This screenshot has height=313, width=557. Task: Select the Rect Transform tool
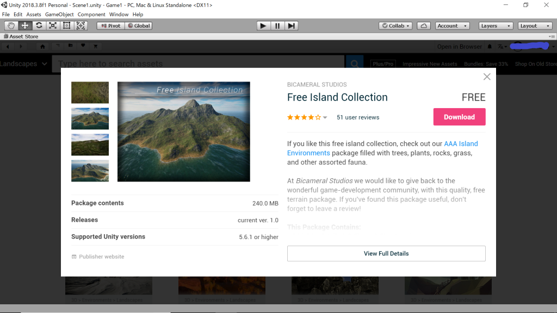coord(66,26)
